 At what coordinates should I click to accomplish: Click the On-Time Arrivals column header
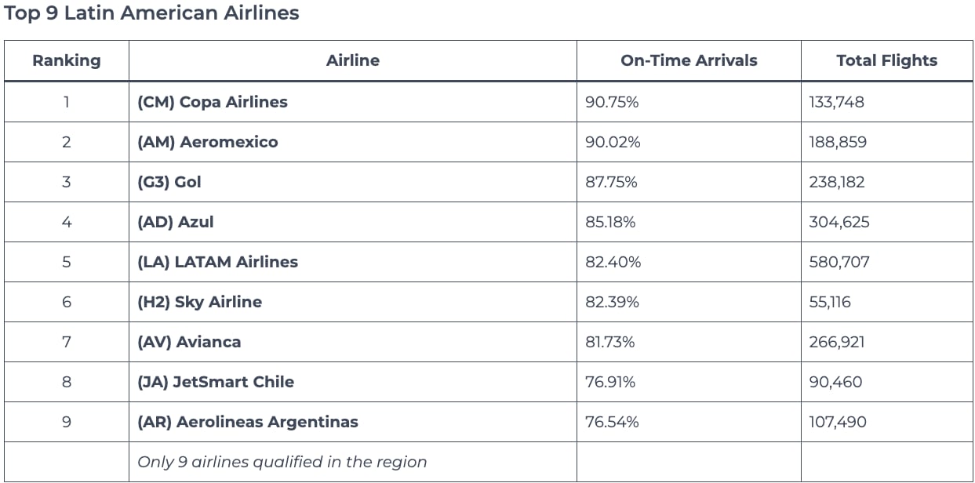point(689,60)
